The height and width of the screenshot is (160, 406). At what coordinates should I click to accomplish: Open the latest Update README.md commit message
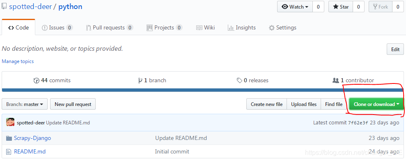pos(68,123)
